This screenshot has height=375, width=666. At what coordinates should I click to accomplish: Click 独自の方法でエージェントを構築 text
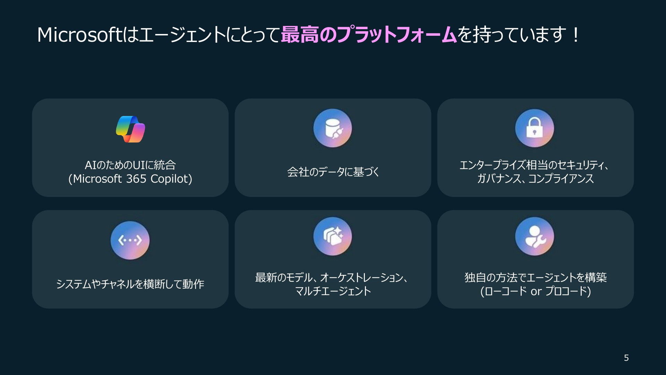pyautogui.click(x=536, y=277)
